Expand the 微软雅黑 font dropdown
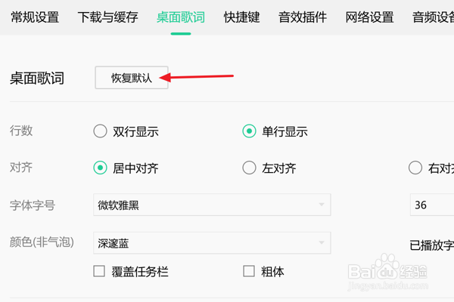 pyautogui.click(x=212, y=205)
